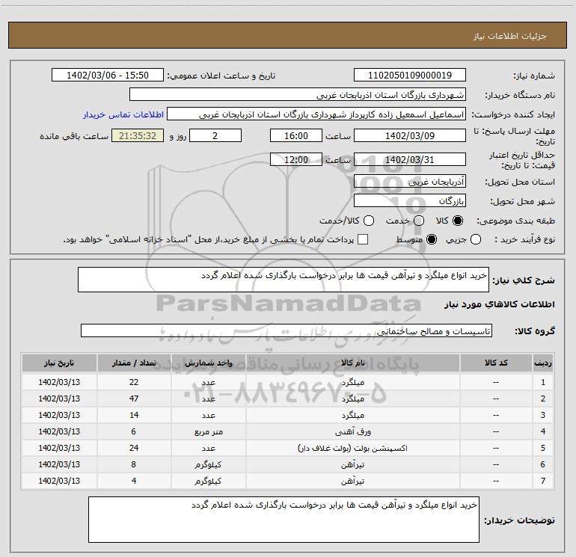Click date 1402/03/13 in row 1

pyautogui.click(x=59, y=382)
